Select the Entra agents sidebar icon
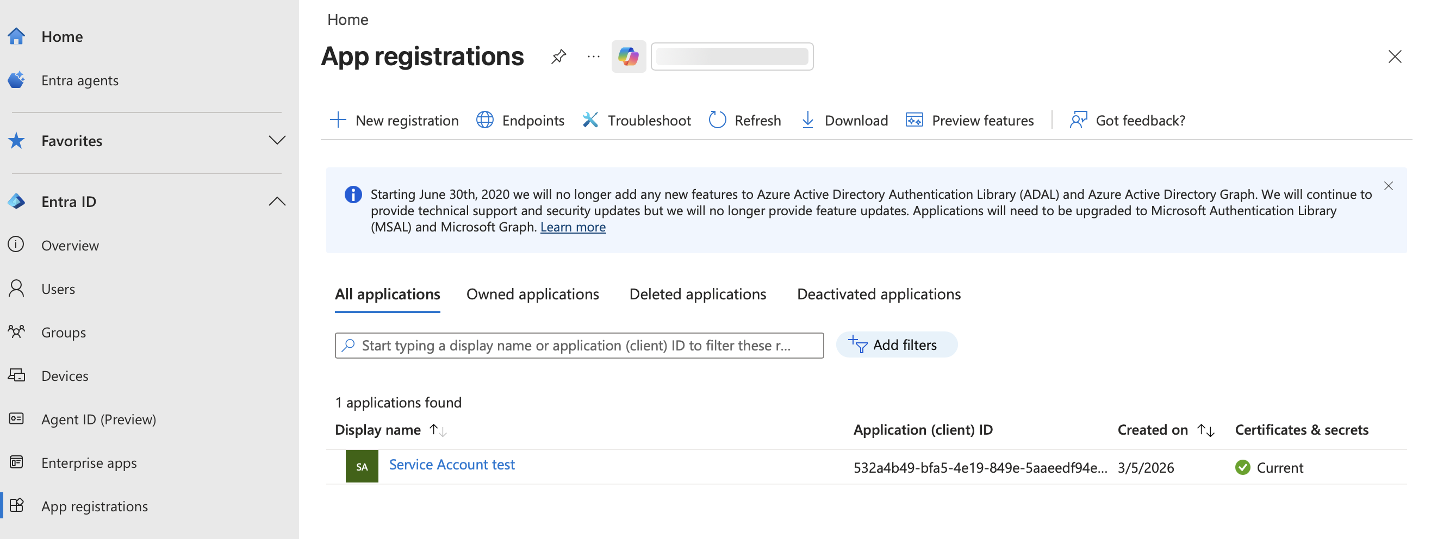This screenshot has height=539, width=1431. click(x=17, y=79)
